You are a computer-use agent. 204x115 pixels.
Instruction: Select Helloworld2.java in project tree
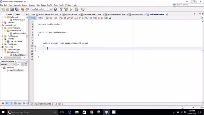[19, 55]
